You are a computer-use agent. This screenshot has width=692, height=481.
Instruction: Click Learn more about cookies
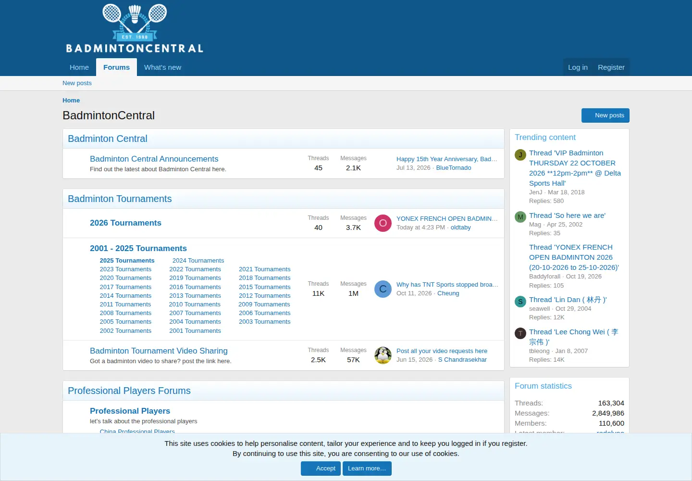(x=367, y=468)
